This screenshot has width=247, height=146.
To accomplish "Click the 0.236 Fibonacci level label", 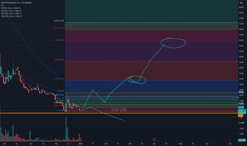I will coord(59,106).
